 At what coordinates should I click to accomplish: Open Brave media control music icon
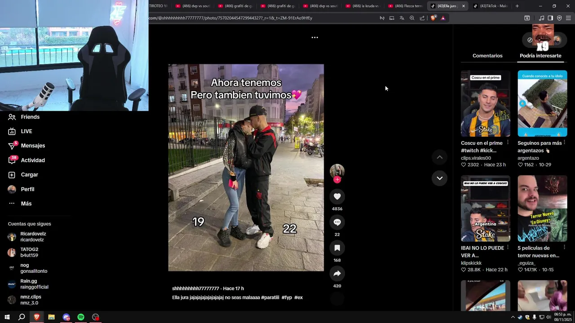541,18
